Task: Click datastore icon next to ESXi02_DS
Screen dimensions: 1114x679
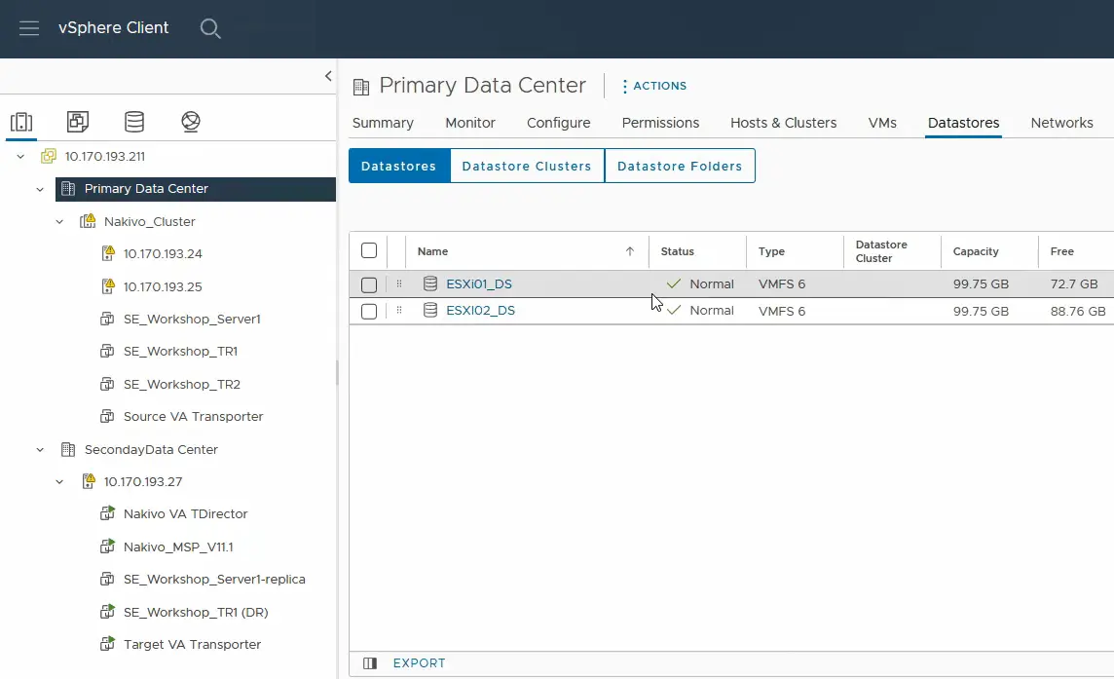Action: click(x=429, y=310)
